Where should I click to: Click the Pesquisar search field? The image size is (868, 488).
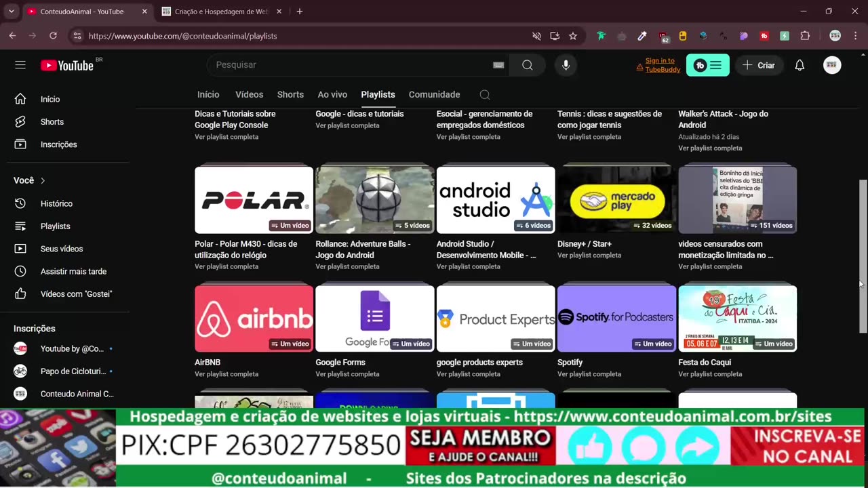coord(349,65)
